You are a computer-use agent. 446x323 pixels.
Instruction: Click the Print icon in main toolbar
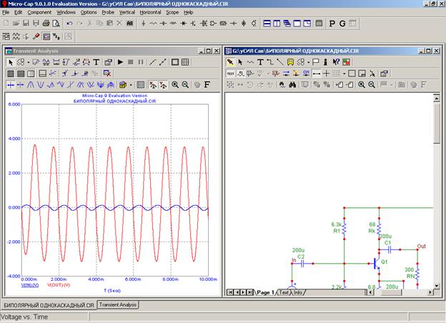46,24
